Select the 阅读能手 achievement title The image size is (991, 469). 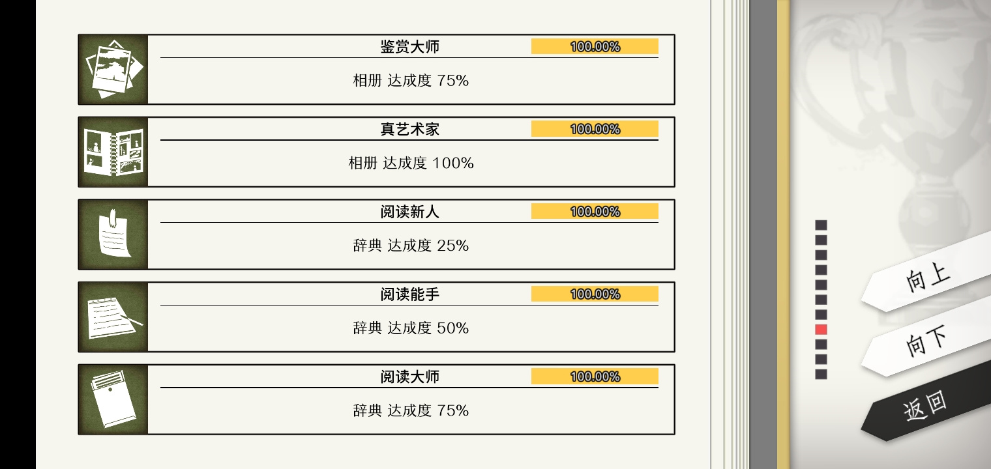[x=410, y=294]
